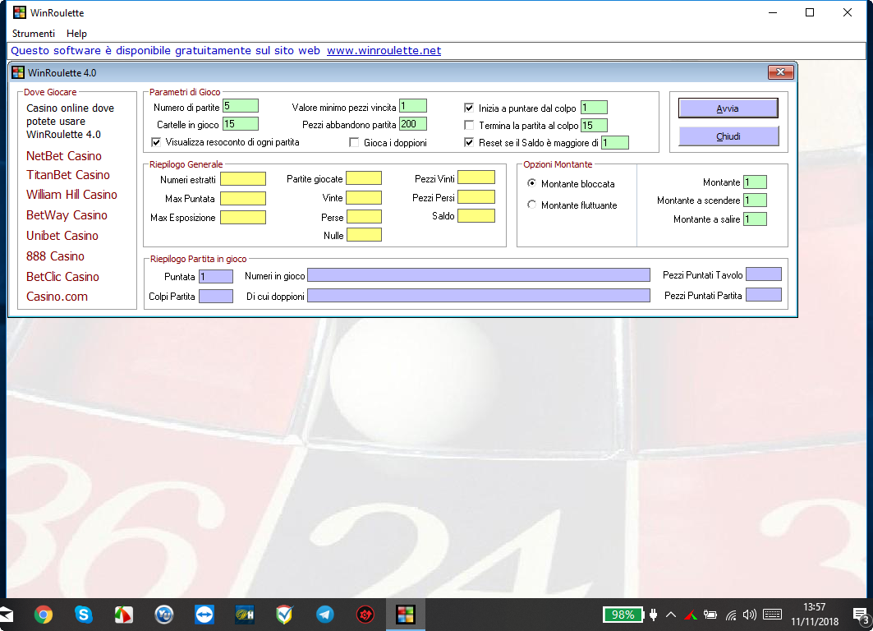
Task: Click the red-green triangle tray icon
Action: (691, 615)
